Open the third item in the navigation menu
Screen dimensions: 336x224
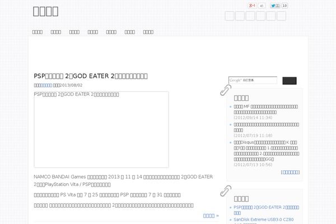(x=74, y=32)
